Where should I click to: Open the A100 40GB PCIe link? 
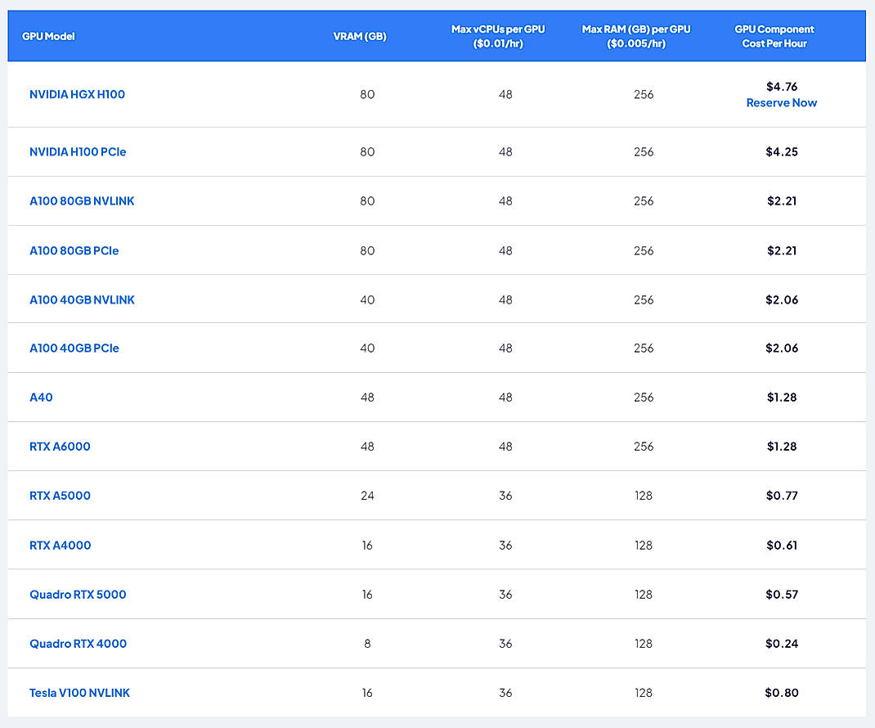click(x=74, y=348)
